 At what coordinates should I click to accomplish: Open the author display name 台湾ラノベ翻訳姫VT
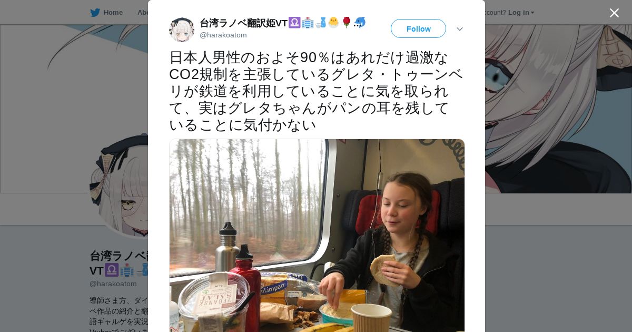pos(243,23)
